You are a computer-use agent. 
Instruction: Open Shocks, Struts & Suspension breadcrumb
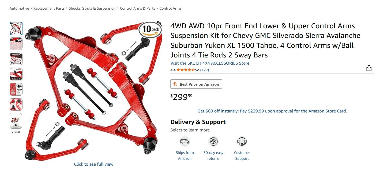(92, 8)
